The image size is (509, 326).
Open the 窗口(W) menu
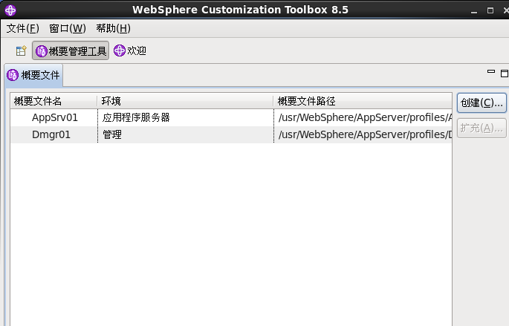coord(68,28)
